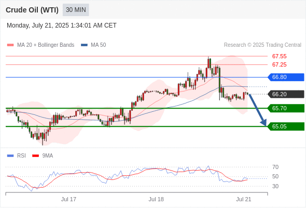The height and width of the screenshot is (208, 306).
Task: Click the RSI 70 level label
Action: tap(275, 167)
